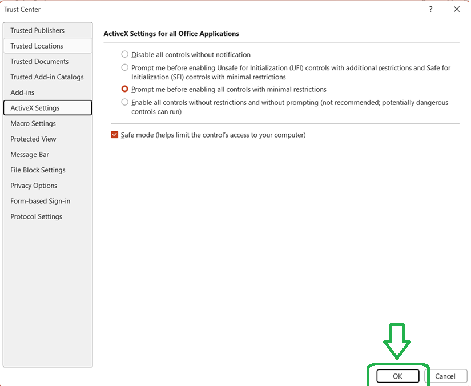Select the Add-ins category
This screenshot has height=386, width=471.
pos(48,93)
